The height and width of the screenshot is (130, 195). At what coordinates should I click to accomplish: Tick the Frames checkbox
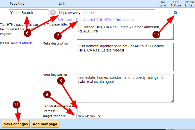click(x=79, y=111)
